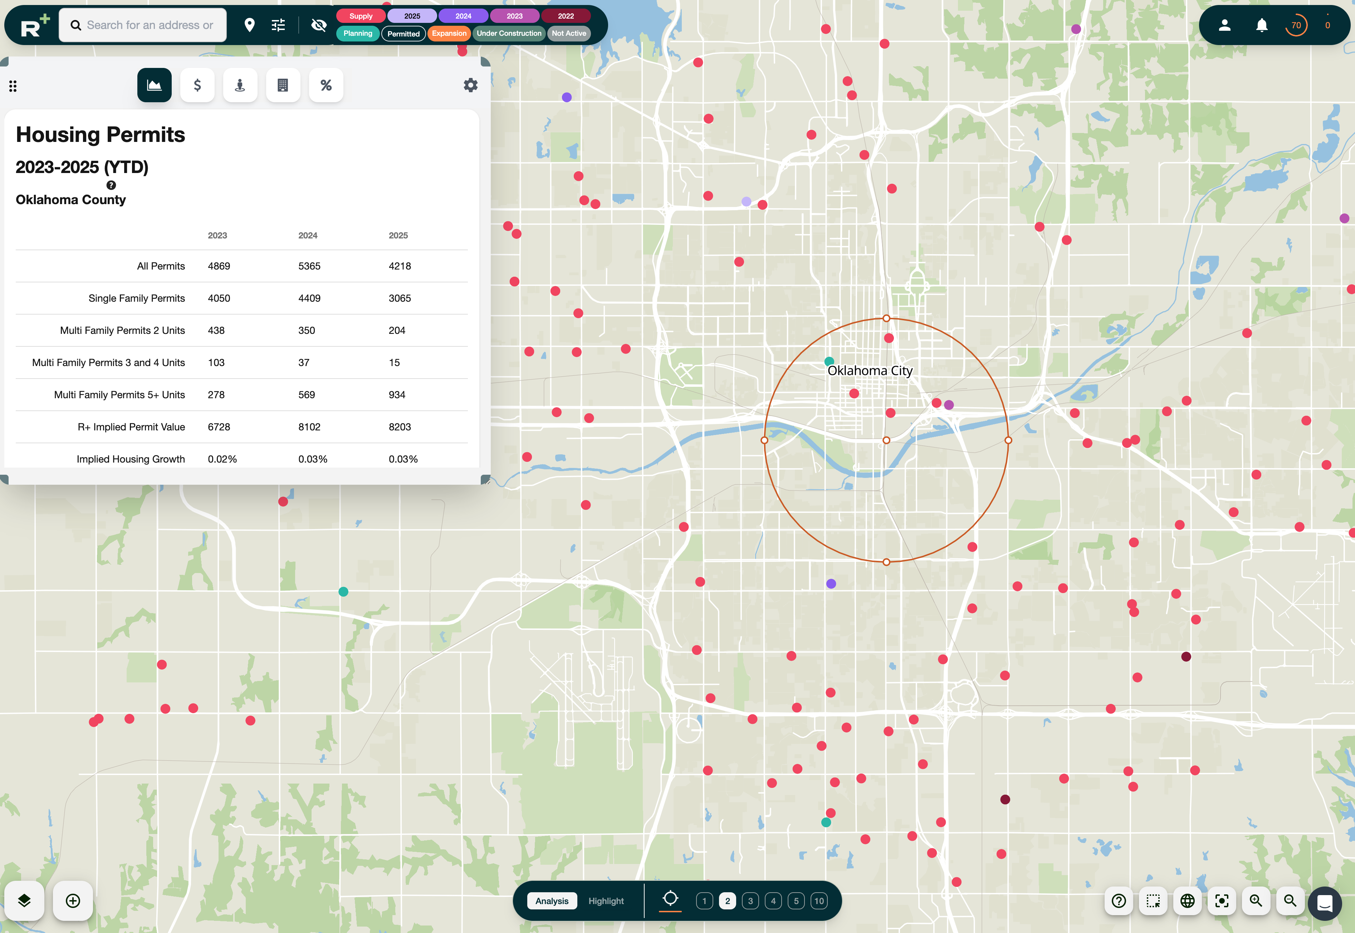Expand the add plus circle button
Viewport: 1355px width, 933px height.
click(73, 900)
